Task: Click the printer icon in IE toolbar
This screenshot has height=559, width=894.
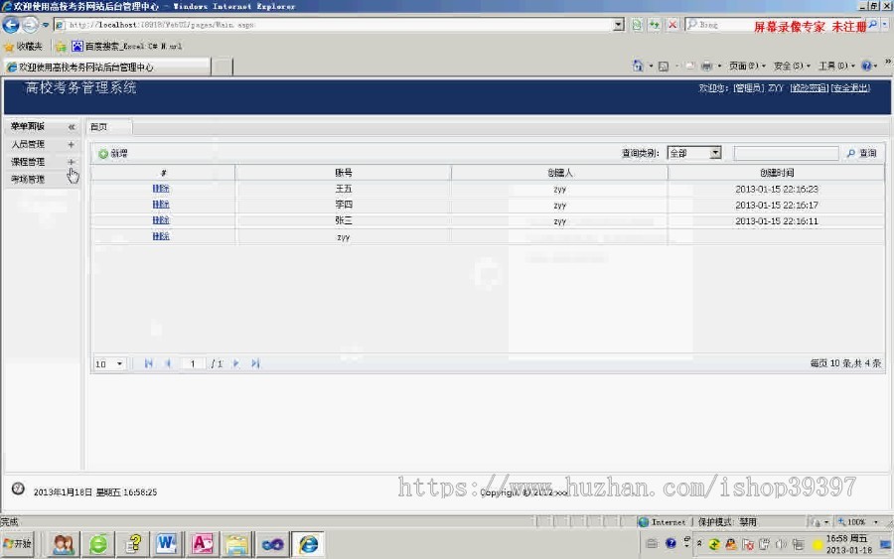Action: [x=706, y=67]
